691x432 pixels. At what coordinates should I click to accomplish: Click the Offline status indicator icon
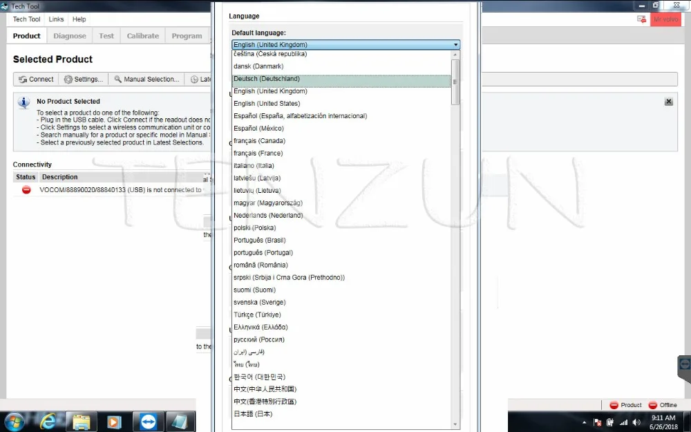[653, 405]
